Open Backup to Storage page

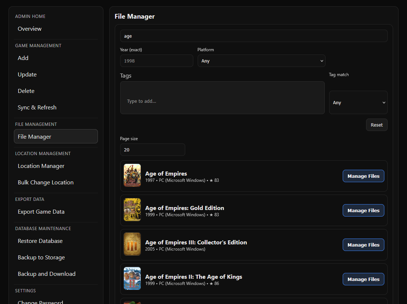[x=56, y=258]
